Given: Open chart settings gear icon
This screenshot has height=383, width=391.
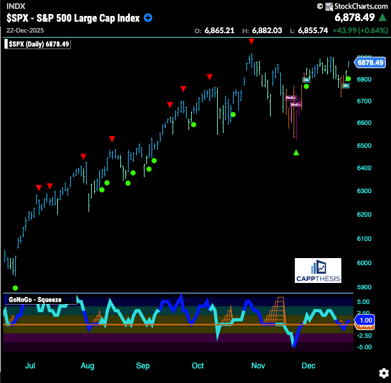Looking at the screenshot, I should tap(384, 373).
